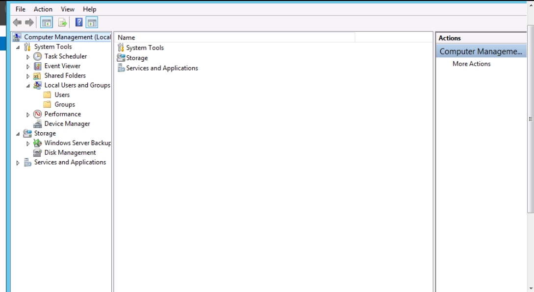Open the Action menu
Screen dimensions: 534x292
[43, 9]
